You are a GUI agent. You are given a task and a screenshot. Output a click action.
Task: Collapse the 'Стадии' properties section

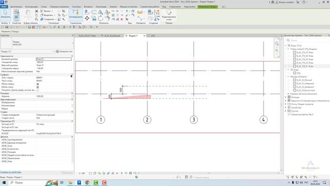[72, 112]
